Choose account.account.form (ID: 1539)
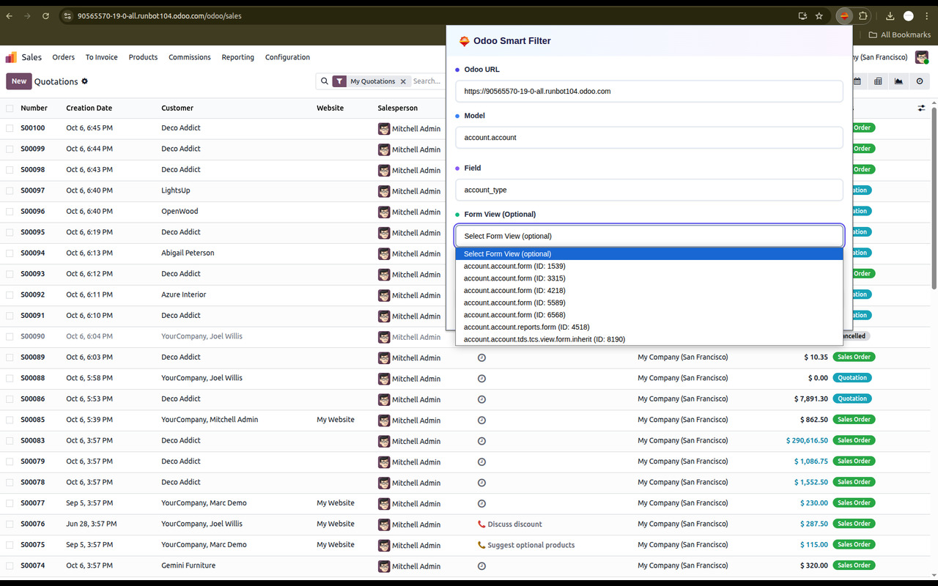This screenshot has width=938, height=586. (649, 266)
